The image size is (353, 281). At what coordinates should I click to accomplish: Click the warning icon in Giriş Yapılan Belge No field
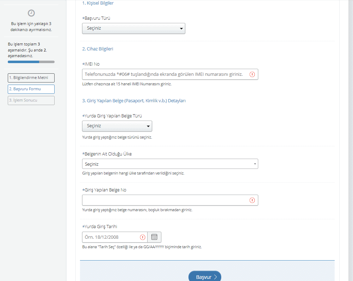point(252,200)
